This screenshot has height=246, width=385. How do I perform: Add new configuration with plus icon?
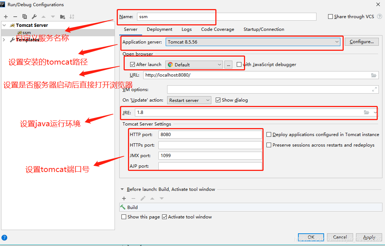click(x=6, y=17)
